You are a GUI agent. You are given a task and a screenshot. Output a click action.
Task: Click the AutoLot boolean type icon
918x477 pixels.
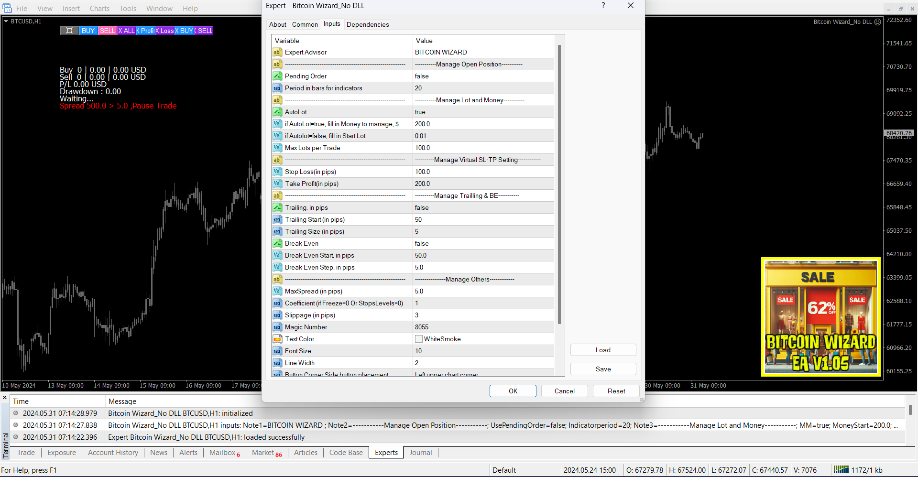pos(277,112)
